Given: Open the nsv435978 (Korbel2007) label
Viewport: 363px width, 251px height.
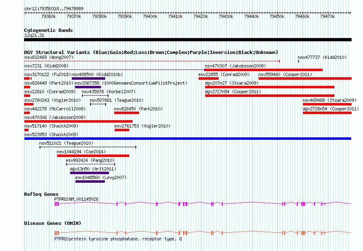Looking at the screenshot, I should [x=108, y=92].
